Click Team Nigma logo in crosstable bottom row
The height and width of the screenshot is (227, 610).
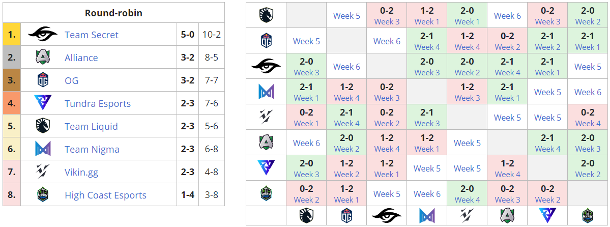(427, 216)
